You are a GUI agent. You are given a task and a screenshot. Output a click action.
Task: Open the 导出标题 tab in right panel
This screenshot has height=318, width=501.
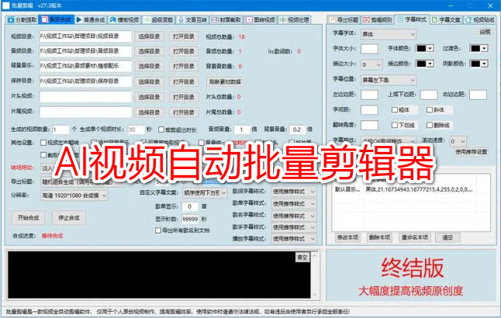point(344,20)
